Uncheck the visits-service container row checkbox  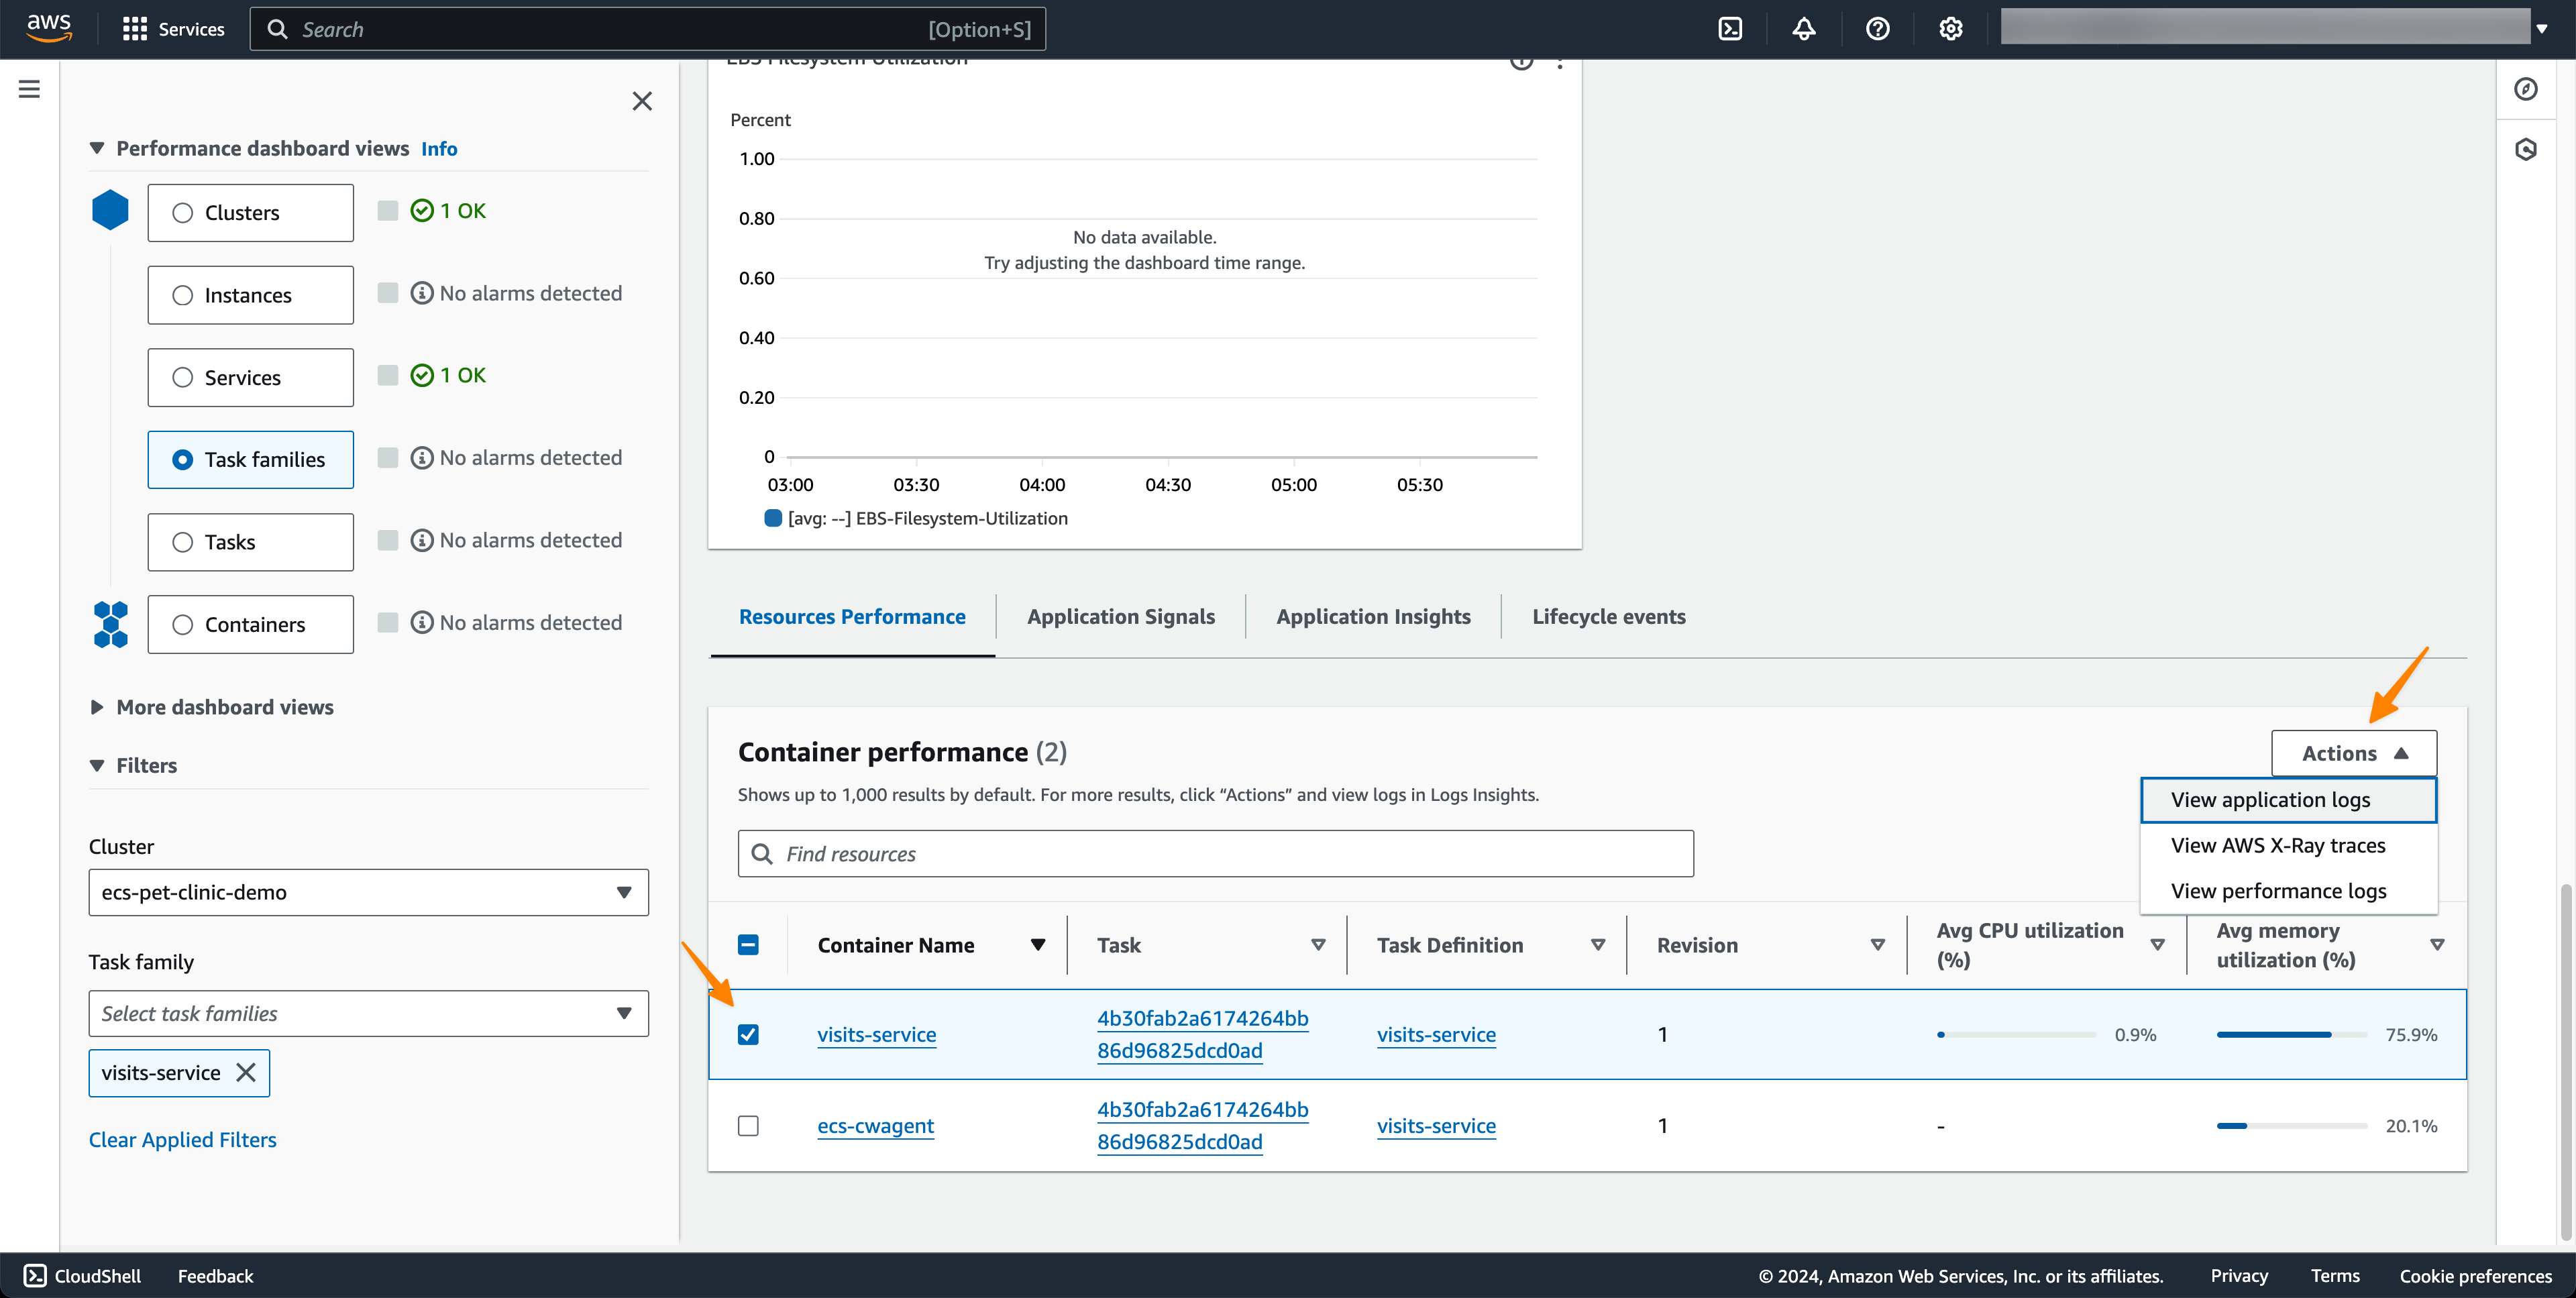[x=748, y=1034]
